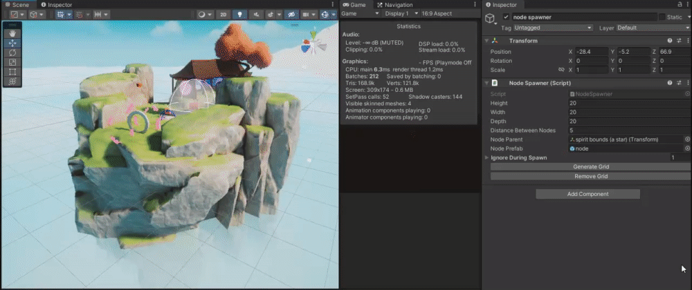Viewport: 692px width, 290px height.
Task: Click the GameObject cube icon in Inspector
Action: point(490,18)
